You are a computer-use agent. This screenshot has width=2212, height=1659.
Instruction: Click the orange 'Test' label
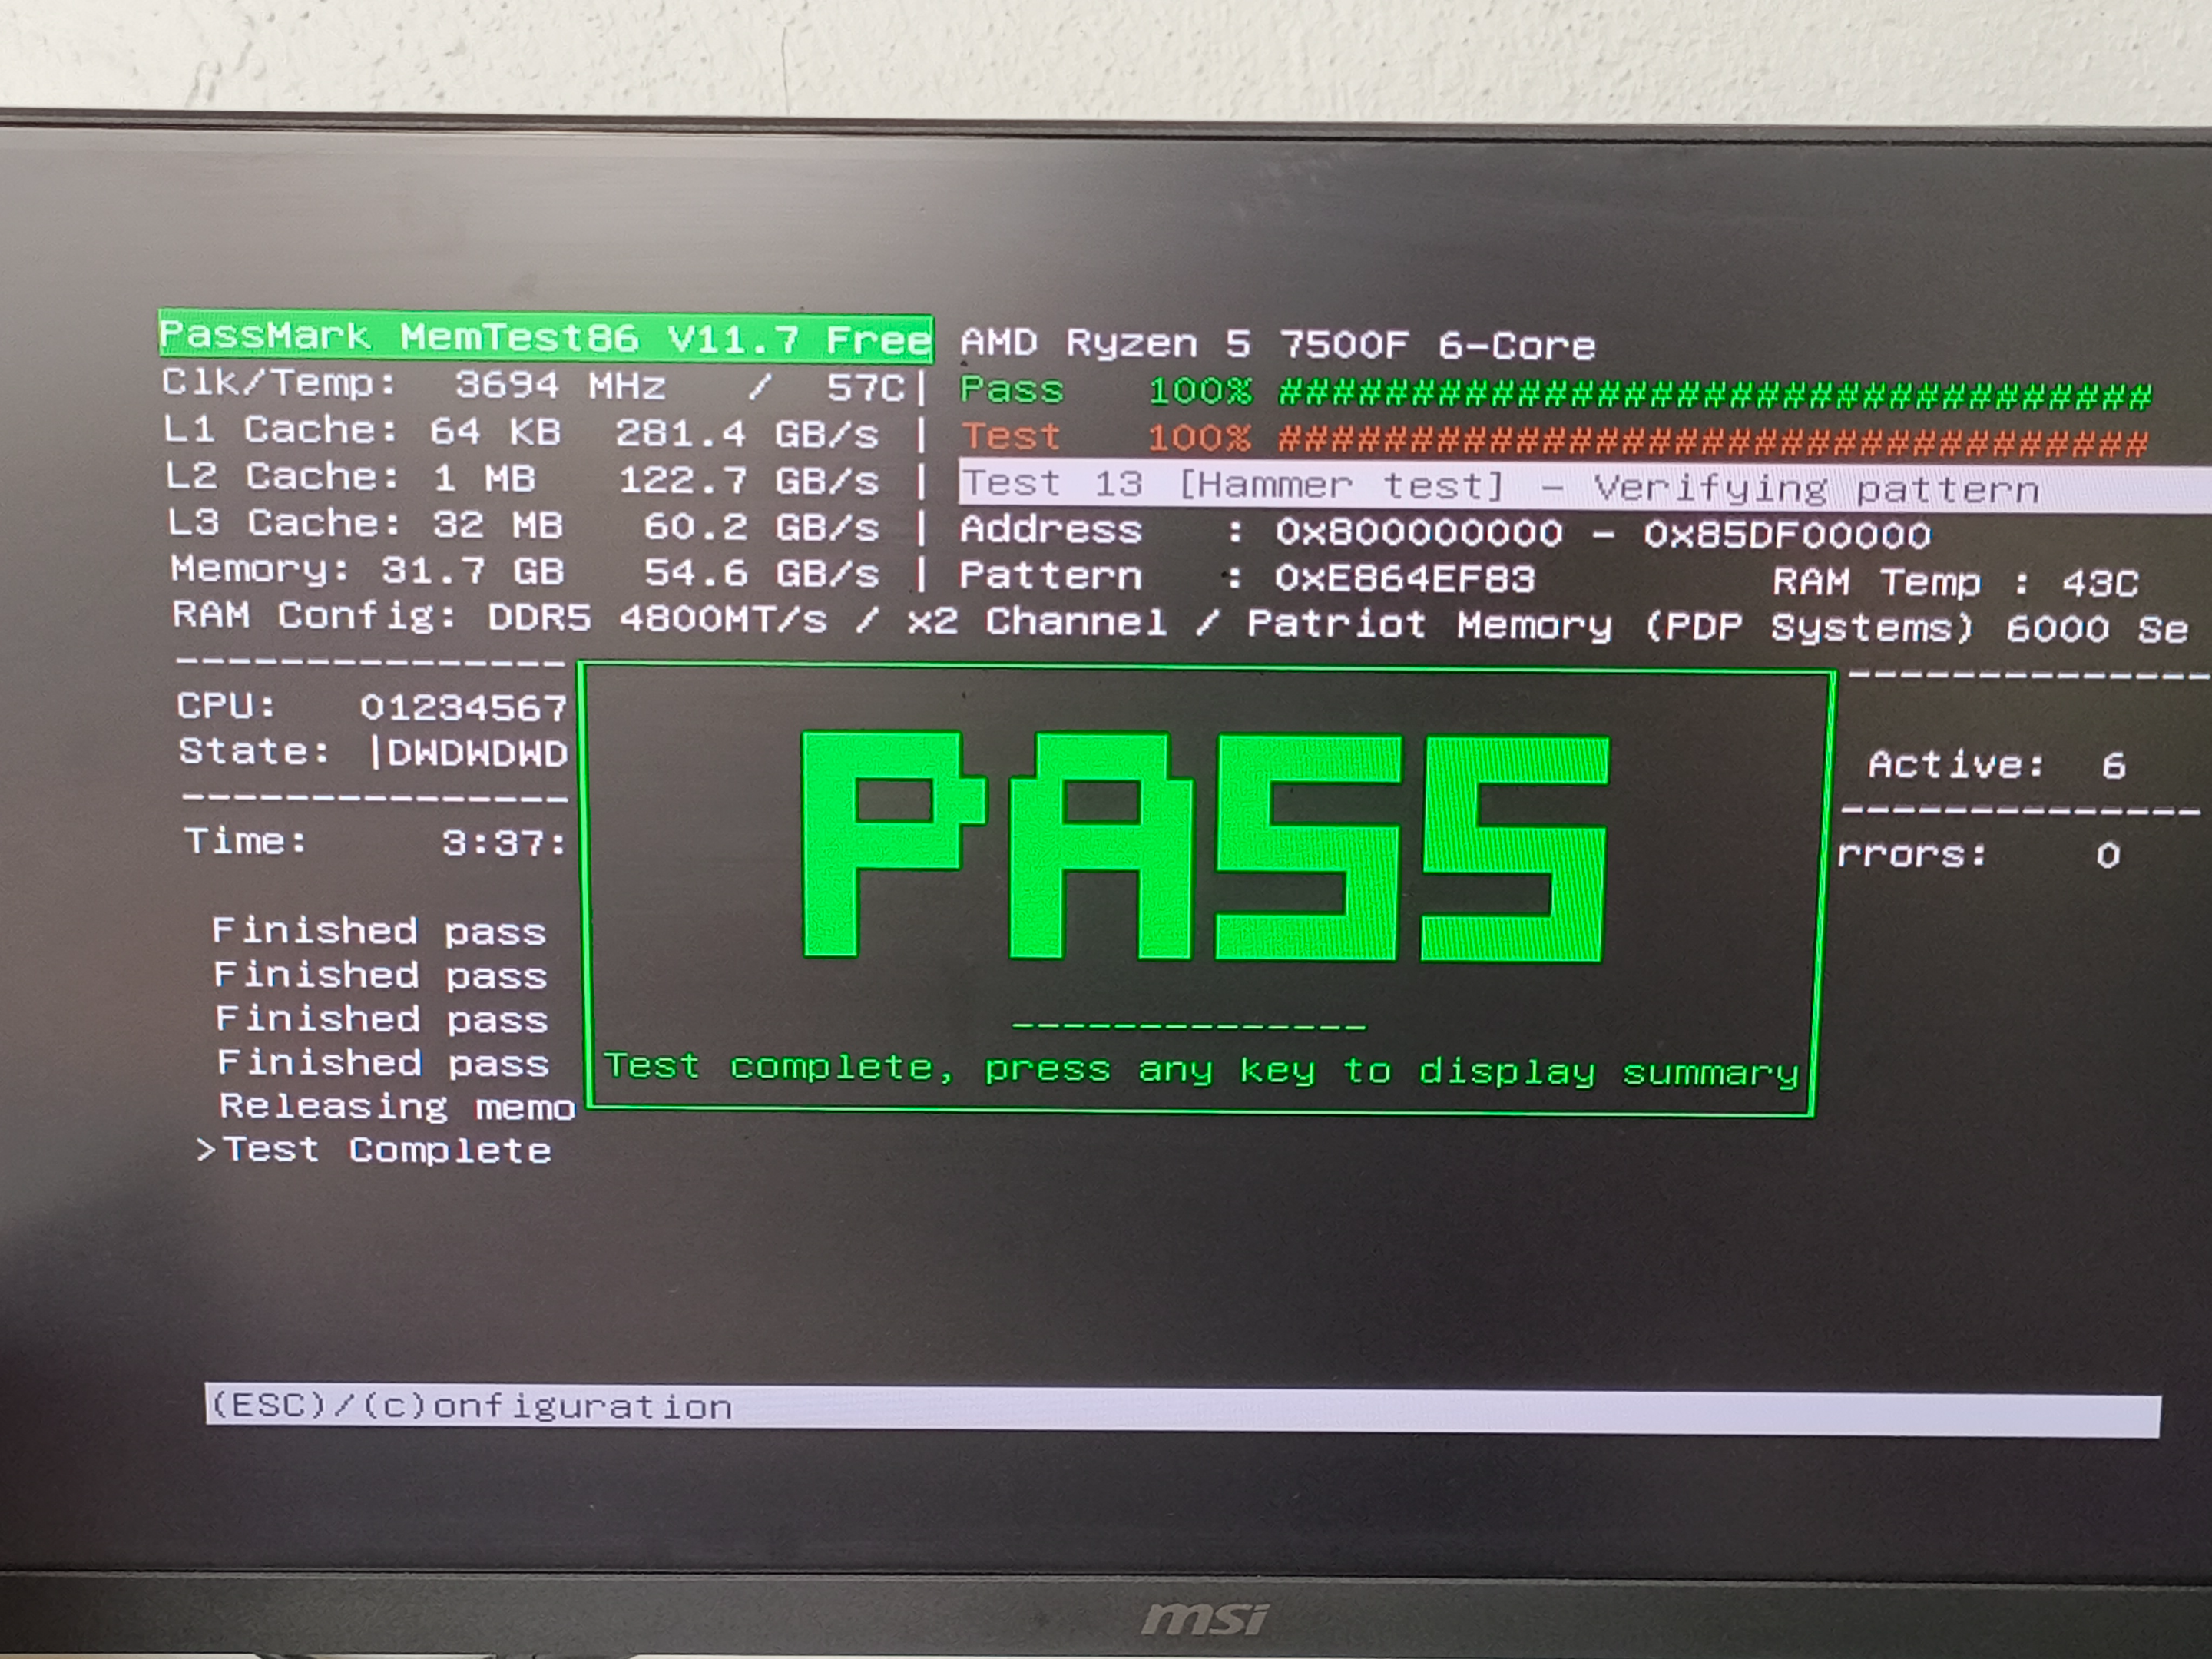click(x=1011, y=437)
